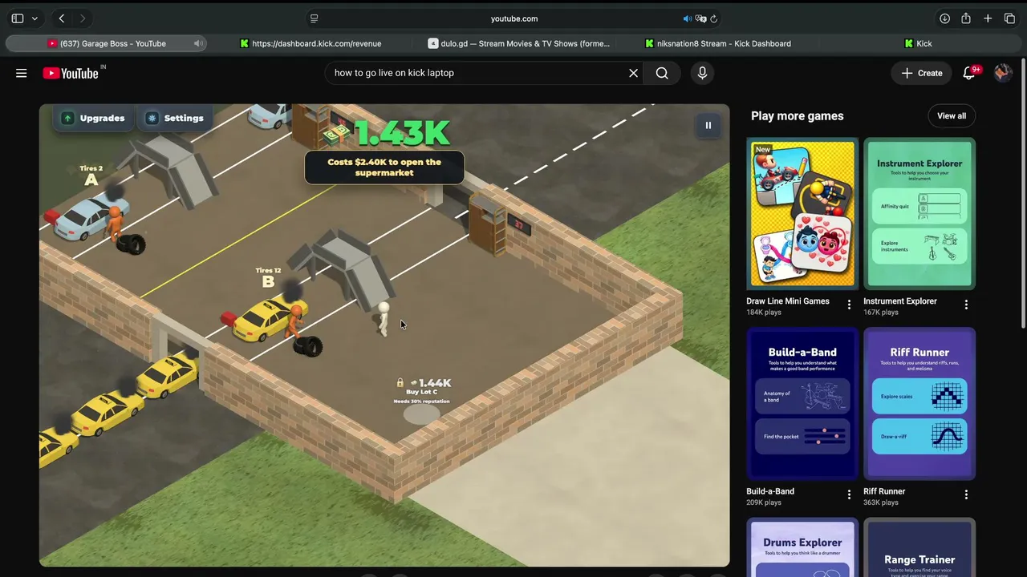1027x577 pixels.
Task: Click the View all button
Action: [952, 116]
